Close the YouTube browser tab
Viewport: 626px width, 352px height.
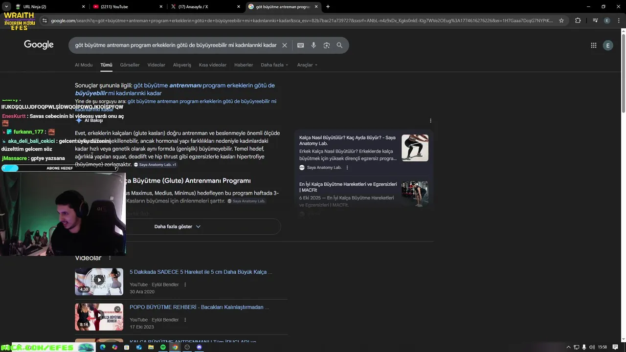(x=161, y=7)
